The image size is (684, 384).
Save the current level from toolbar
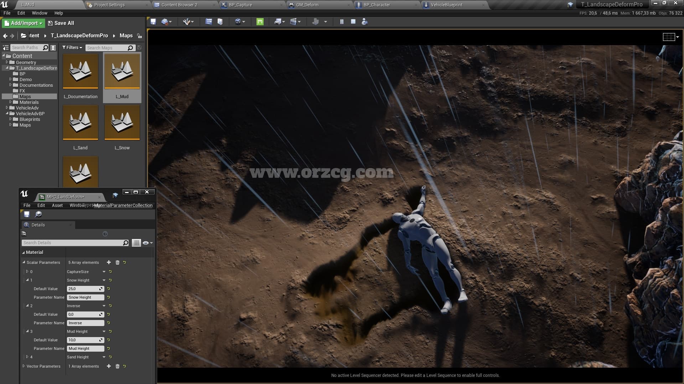(x=153, y=22)
